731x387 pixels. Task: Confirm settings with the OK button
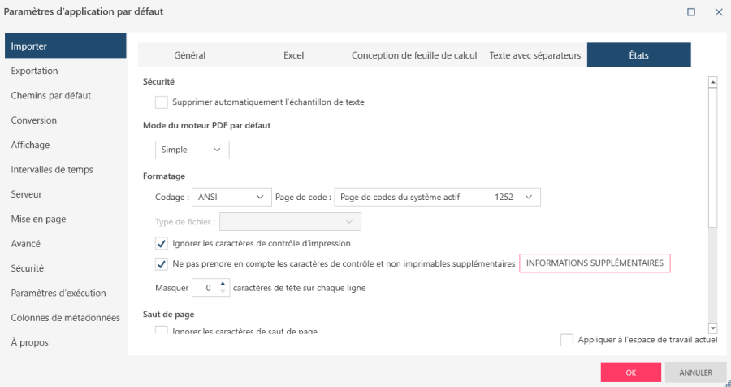click(631, 372)
